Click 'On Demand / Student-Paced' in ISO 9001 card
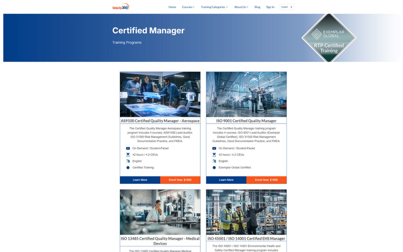This screenshot has height=252, width=403. pyautogui.click(x=236, y=148)
